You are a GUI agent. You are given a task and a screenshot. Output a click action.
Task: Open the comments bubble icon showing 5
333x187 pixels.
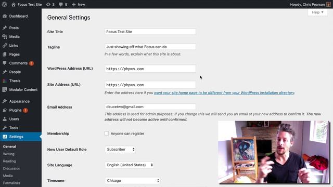pos(61,5)
